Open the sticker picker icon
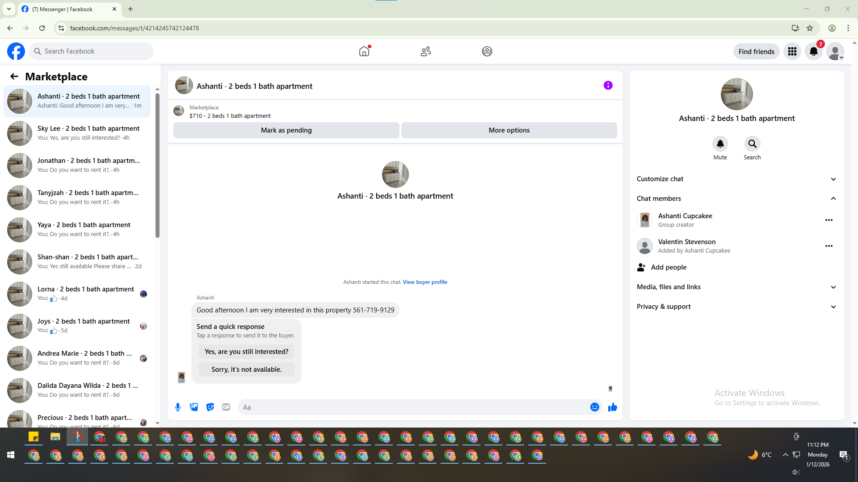Image resolution: width=858 pixels, height=482 pixels. point(210,407)
